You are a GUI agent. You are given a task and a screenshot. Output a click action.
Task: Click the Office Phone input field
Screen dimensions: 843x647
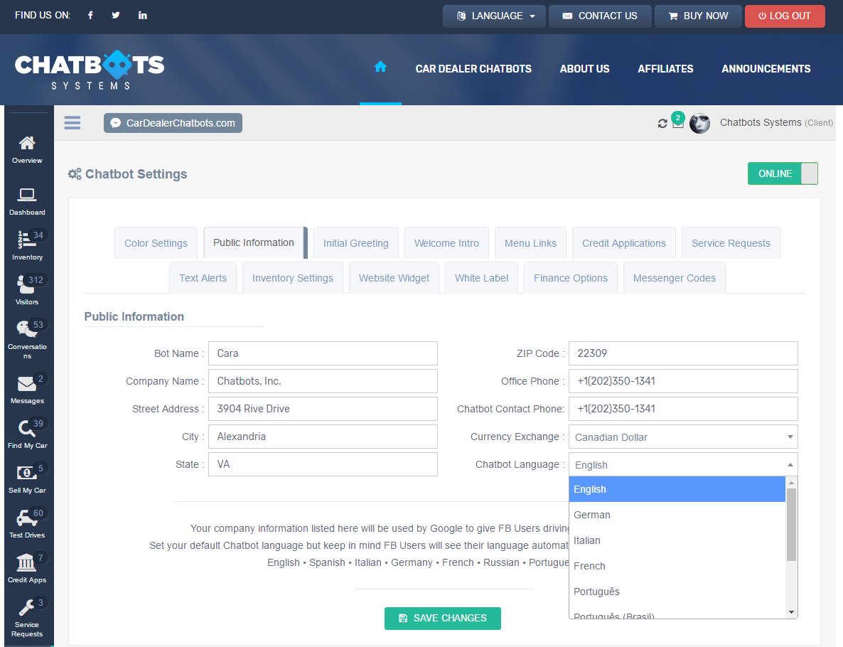683,381
